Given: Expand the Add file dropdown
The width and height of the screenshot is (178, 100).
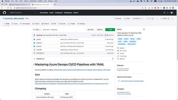Looking at the screenshot, I should 100,30.
